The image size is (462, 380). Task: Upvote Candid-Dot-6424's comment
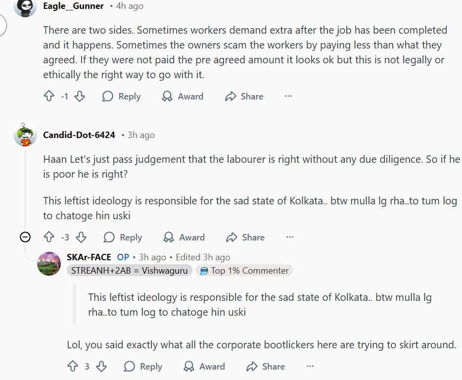[49, 237]
